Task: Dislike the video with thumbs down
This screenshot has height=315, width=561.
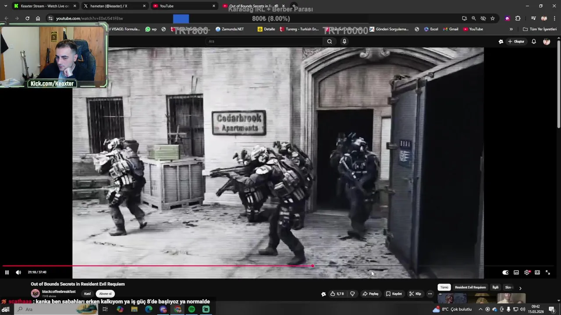Action: pos(352,294)
